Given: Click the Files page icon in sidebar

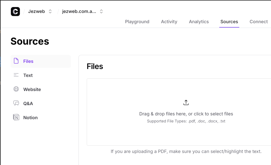Looking at the screenshot, I should pos(16,61).
